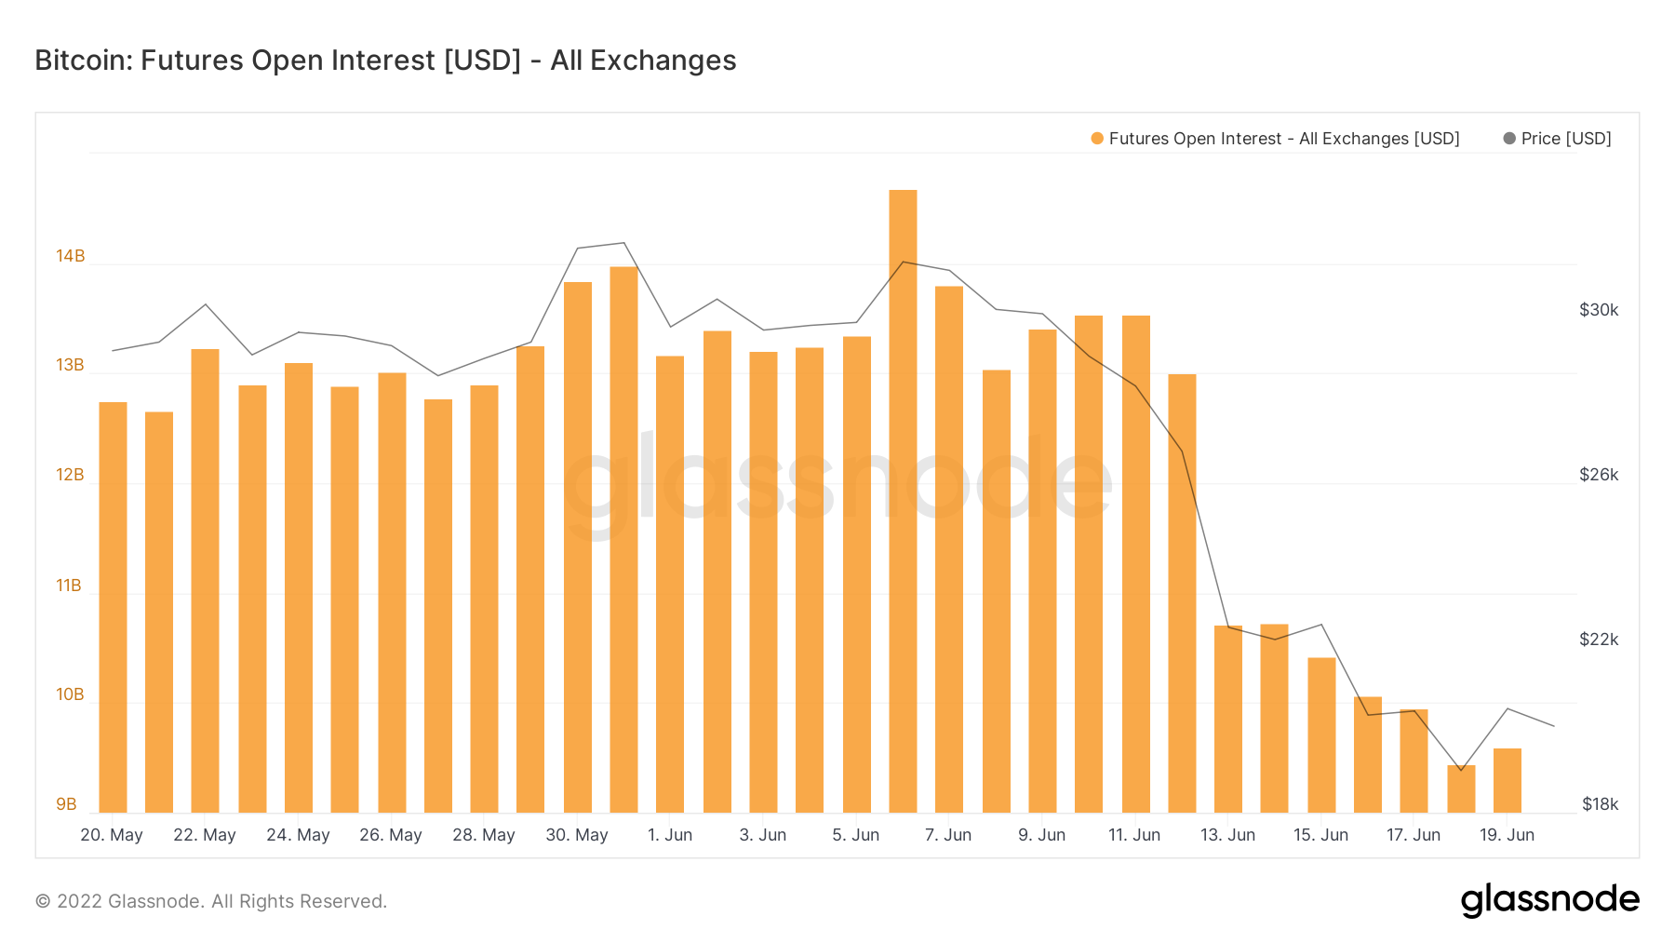Viewport: 1675px width, 943px height.
Task: Click the Glassnode copyright text
Action: pyautogui.click(x=211, y=901)
